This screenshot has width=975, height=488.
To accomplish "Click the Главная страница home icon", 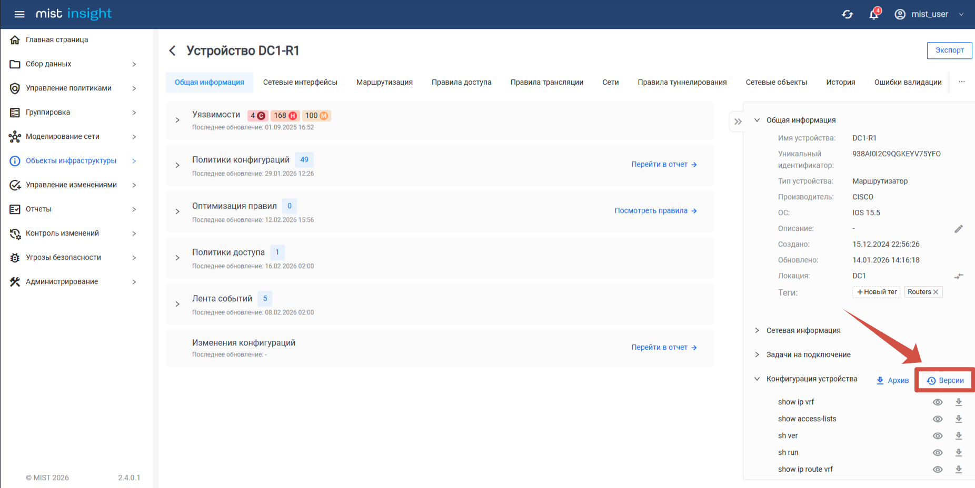I will tap(15, 40).
